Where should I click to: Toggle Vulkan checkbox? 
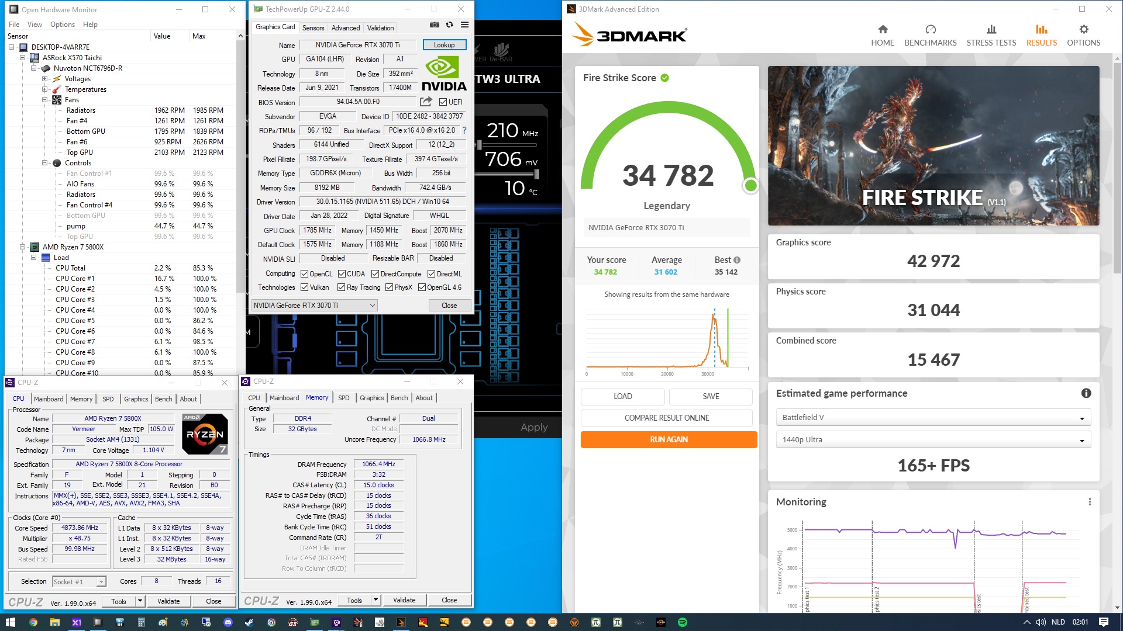pos(304,287)
